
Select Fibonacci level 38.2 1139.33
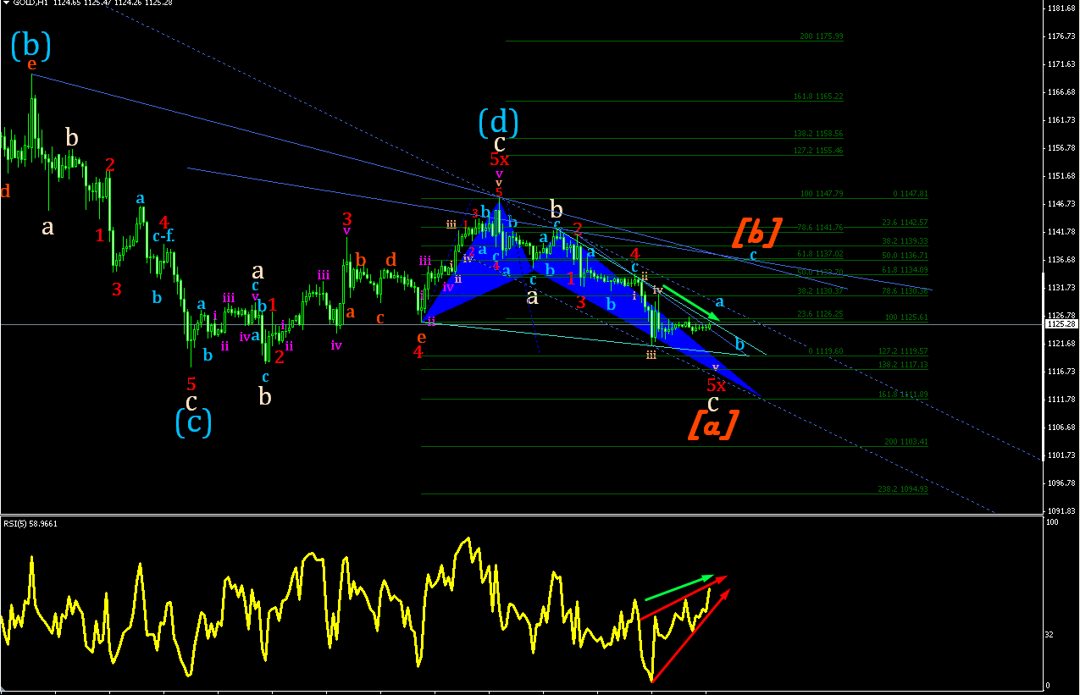tap(906, 241)
